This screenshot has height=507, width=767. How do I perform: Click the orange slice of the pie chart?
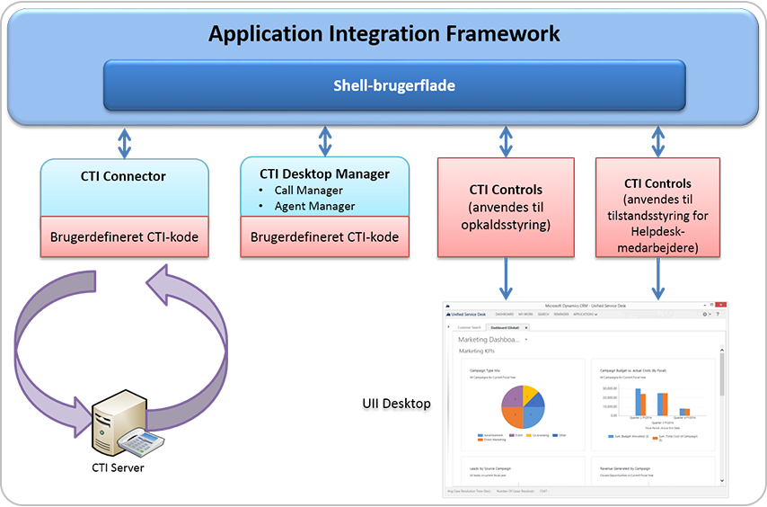513,418
